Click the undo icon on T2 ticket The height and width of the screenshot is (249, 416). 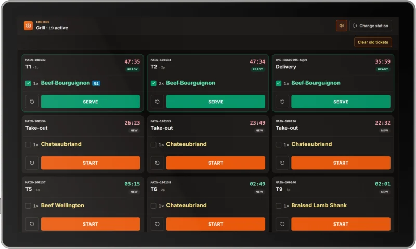(158, 102)
